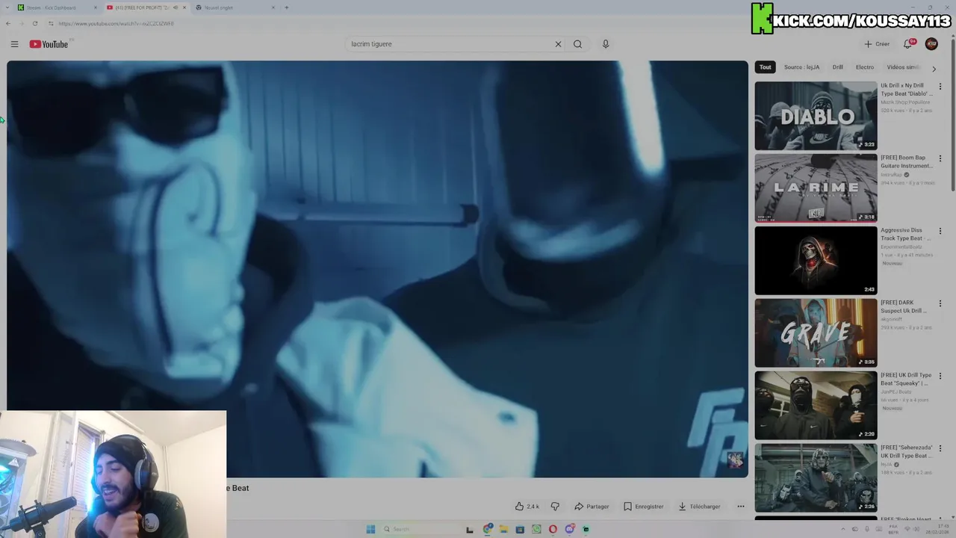Viewport: 956px width, 538px height.
Task: Select the Vidéos similaires chip
Action: [903, 67]
